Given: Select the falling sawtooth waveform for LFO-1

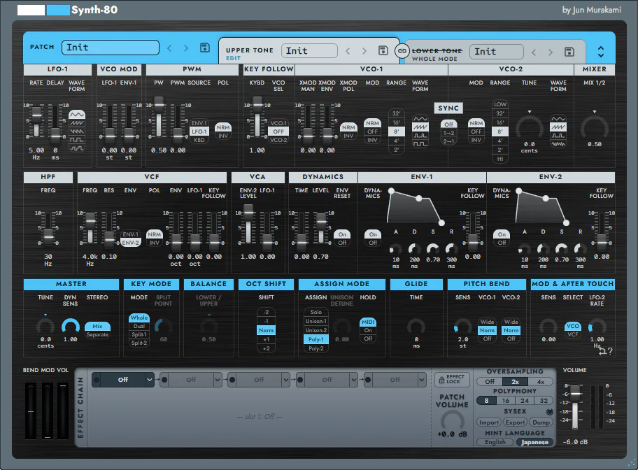Looking at the screenshot, I should (76, 131).
